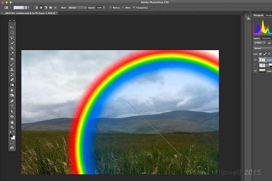Screen dimensions: 272x181
Task: Select the Path Selection arrow tool
Action: point(12,111)
